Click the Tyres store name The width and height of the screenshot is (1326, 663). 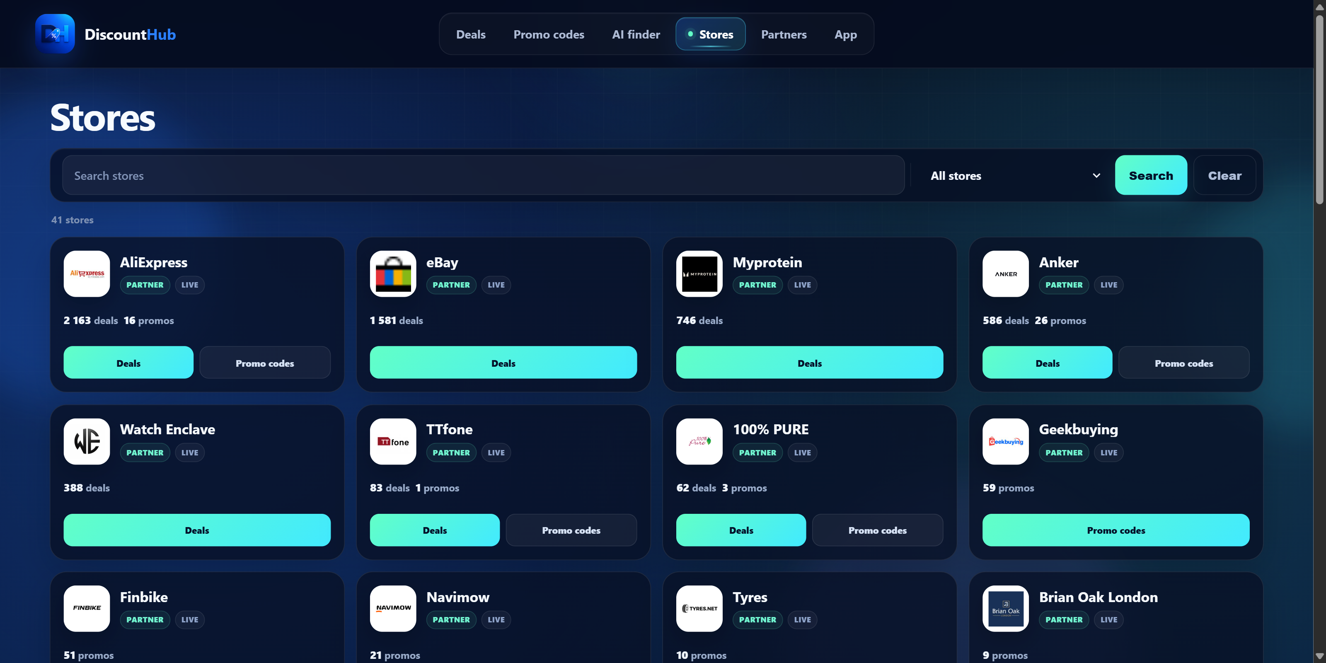click(x=750, y=597)
